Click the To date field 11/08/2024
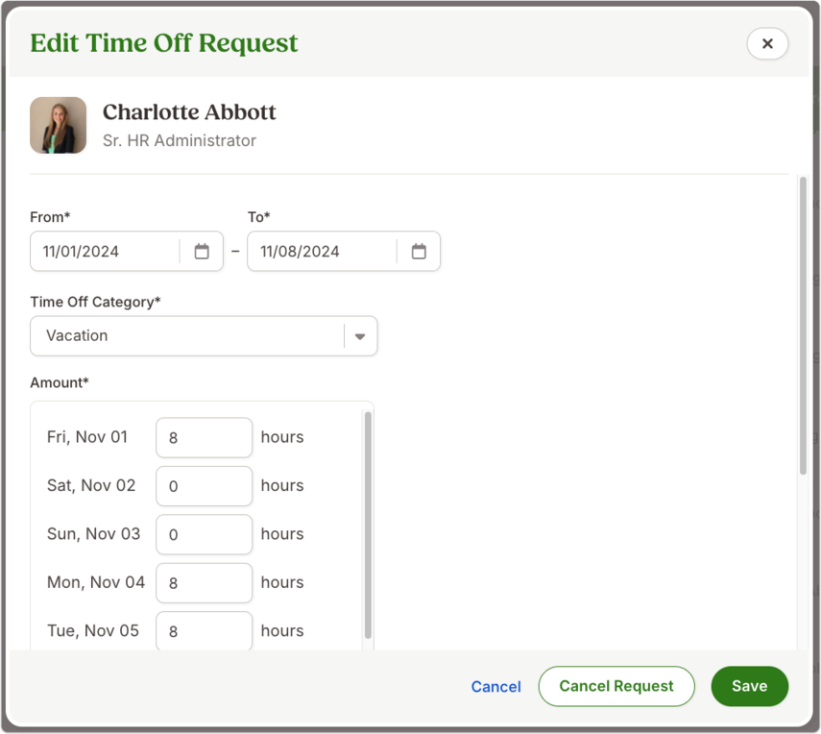The width and height of the screenshot is (821, 734). click(x=322, y=252)
